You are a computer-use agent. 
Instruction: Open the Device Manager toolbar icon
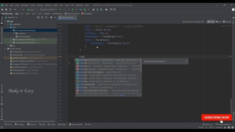pyautogui.click(x=97, y=10)
